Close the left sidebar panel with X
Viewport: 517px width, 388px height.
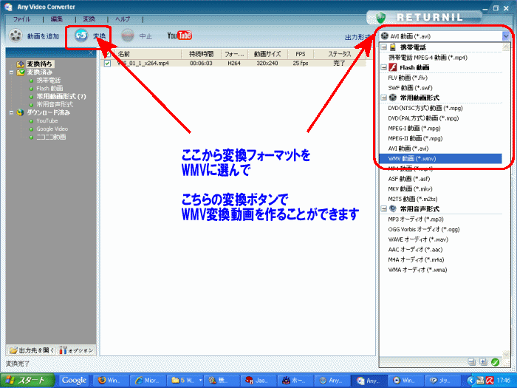pyautogui.click(x=91, y=52)
